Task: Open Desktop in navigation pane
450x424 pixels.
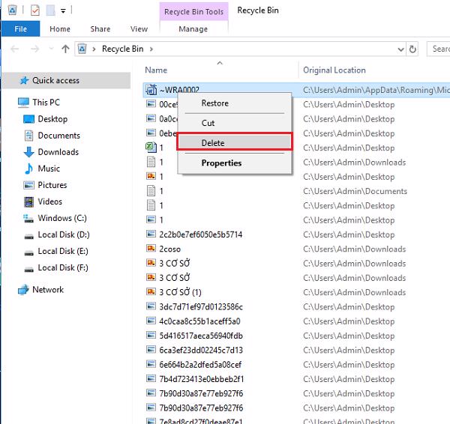Action: tap(52, 119)
